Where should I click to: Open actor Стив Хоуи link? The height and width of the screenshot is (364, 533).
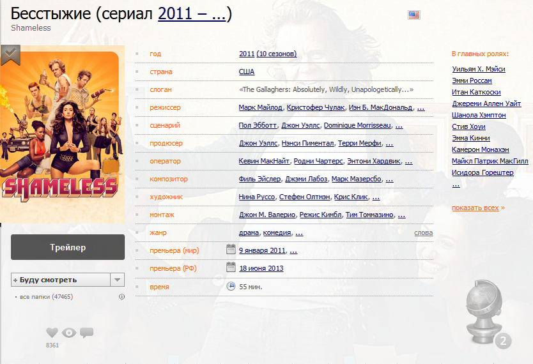point(468,126)
